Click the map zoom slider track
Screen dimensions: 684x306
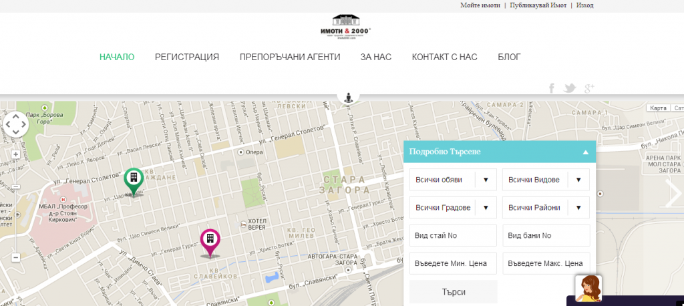point(16,206)
